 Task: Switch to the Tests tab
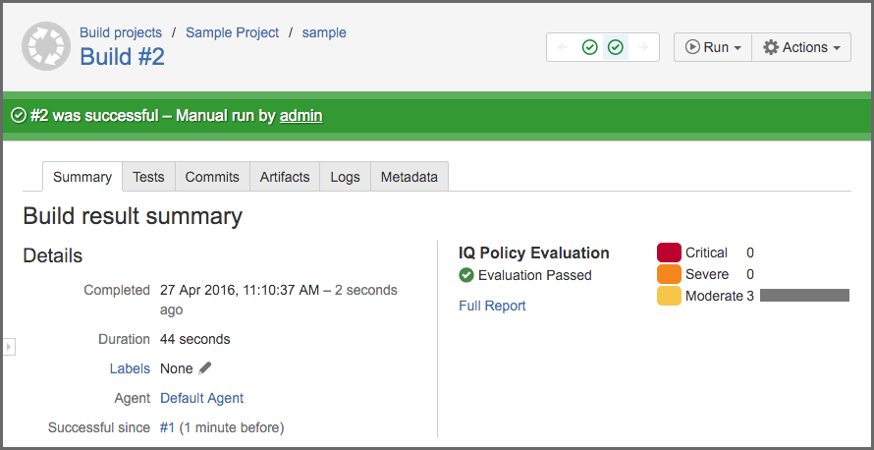148,177
